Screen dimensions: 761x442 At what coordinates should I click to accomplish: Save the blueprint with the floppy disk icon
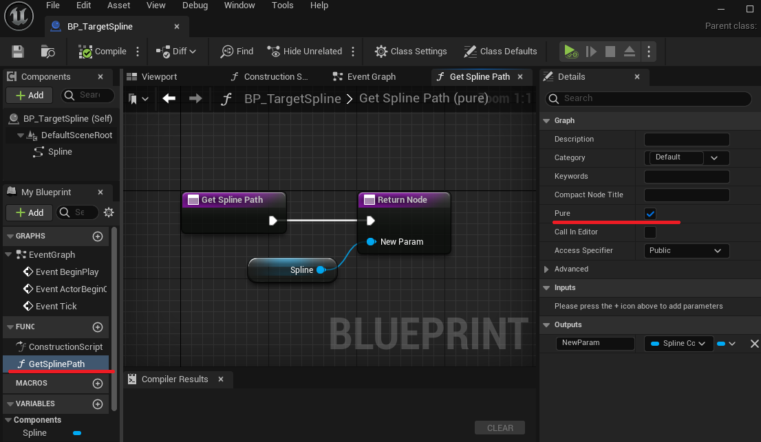tap(18, 52)
